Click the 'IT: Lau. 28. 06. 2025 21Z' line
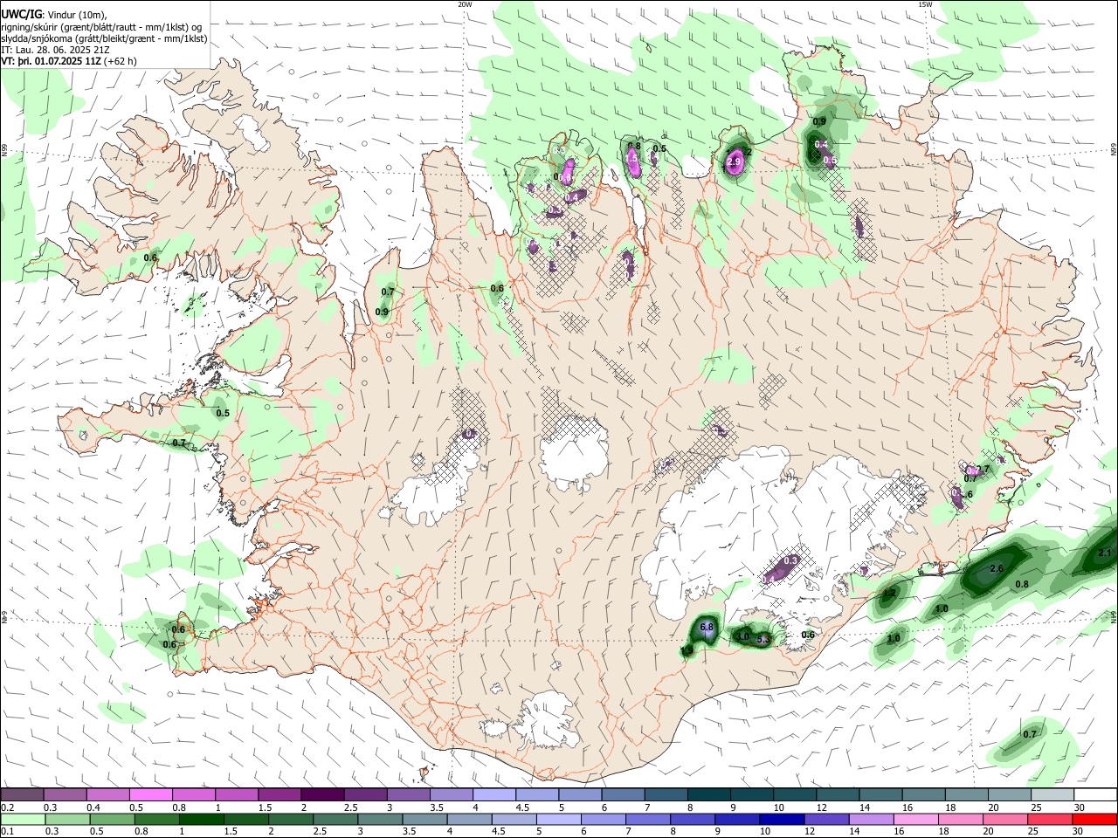Screen dimensions: 1118x838 click(55, 50)
